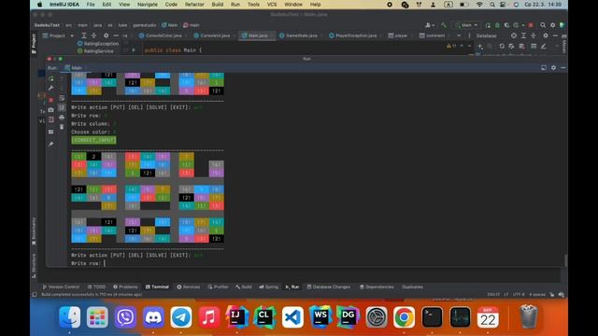Toggle Project tool window side button
Image resolution: width=598 pixels, height=336 pixels.
(34, 43)
